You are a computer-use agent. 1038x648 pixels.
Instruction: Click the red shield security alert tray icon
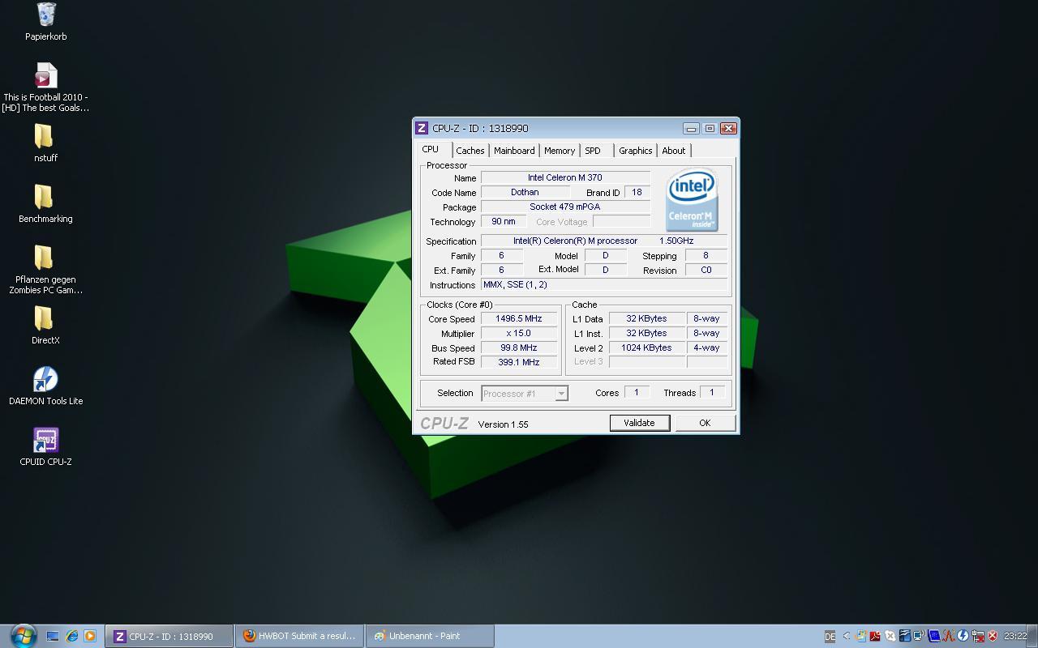point(993,636)
